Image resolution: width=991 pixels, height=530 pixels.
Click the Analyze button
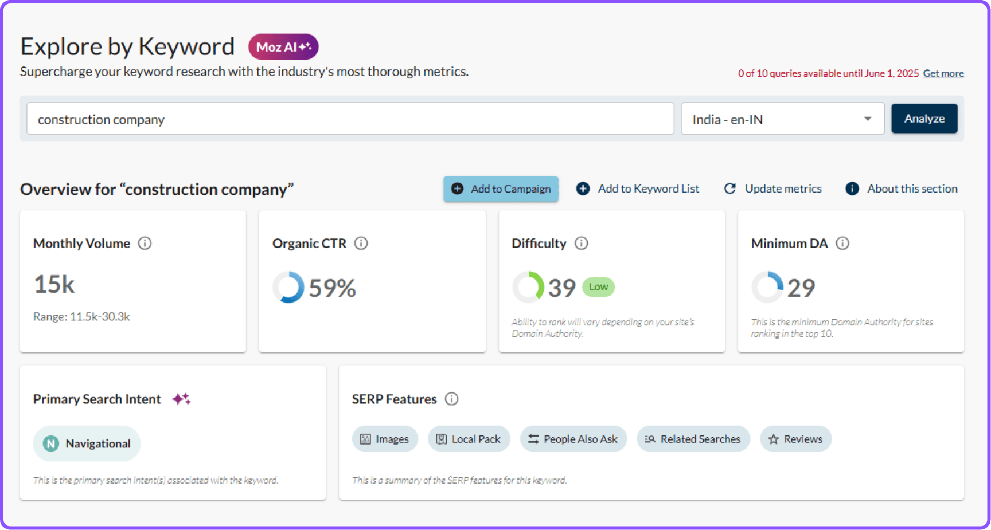click(924, 119)
